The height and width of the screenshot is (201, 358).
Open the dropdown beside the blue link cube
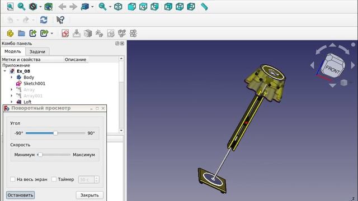pyautogui.click(x=92, y=7)
